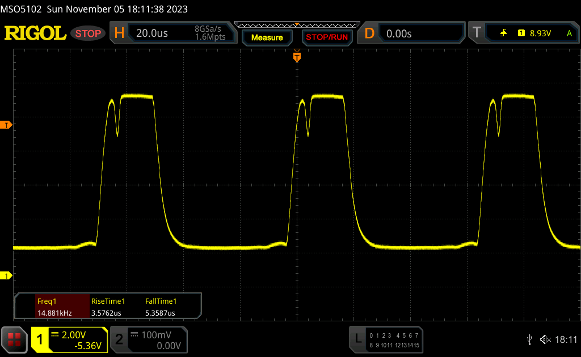The height and width of the screenshot is (357, 581).
Task: Tap the red STOP status indicator
Action: [88, 33]
